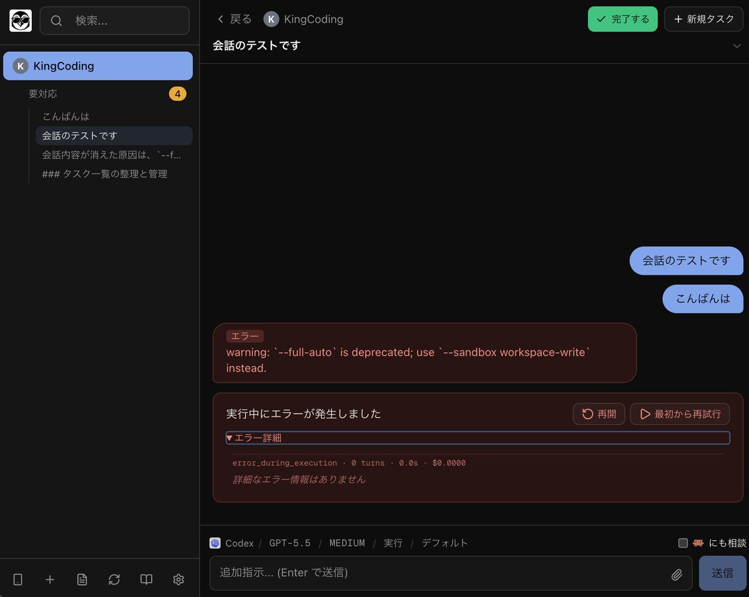Click the owl app logo
749x597 pixels.
tap(21, 21)
